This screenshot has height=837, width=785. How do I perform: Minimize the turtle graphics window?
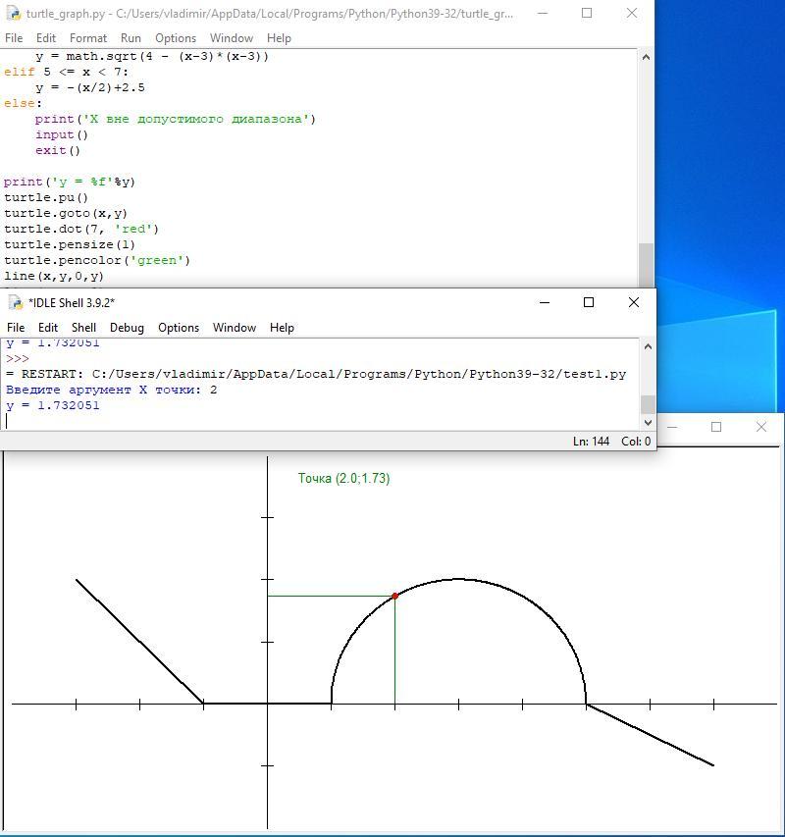click(x=672, y=427)
